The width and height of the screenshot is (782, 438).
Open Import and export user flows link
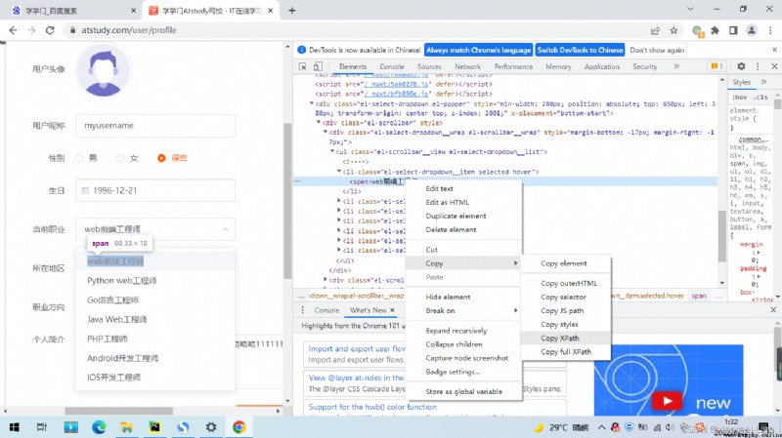click(x=357, y=349)
